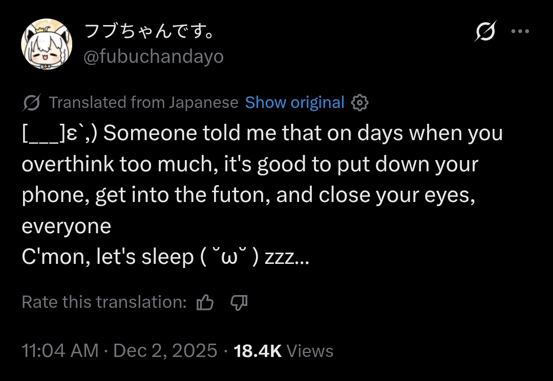The image size is (553, 381).
Task: Click the display name フブちゃんです。
Action: [x=148, y=32]
